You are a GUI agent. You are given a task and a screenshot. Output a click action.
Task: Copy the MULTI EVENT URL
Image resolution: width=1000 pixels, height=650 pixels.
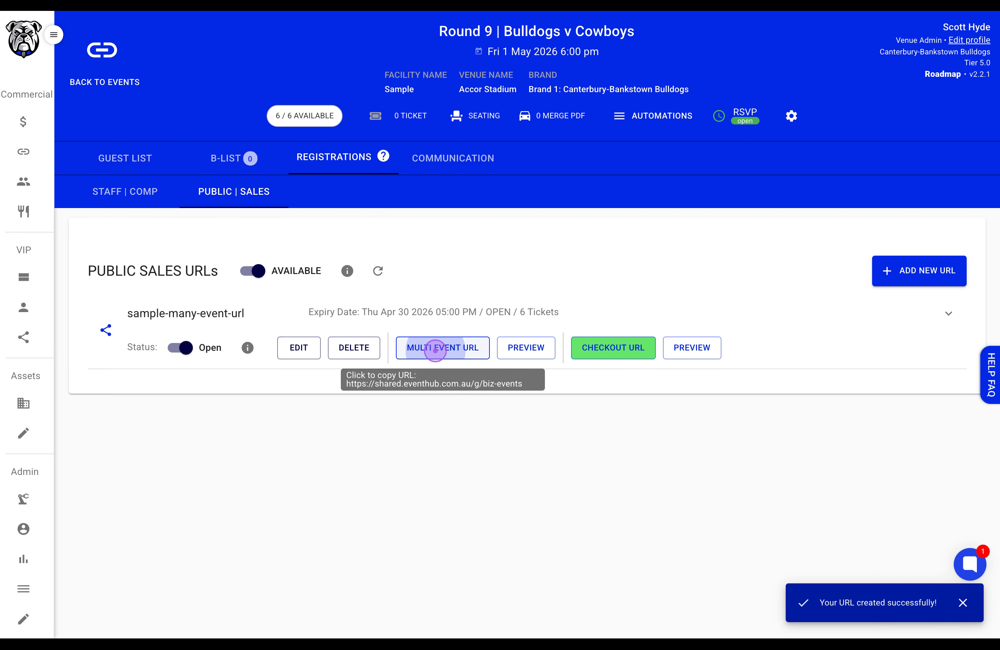tap(443, 348)
